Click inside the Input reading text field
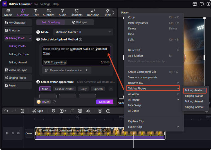The height and width of the screenshot is (150, 211). 76,52
